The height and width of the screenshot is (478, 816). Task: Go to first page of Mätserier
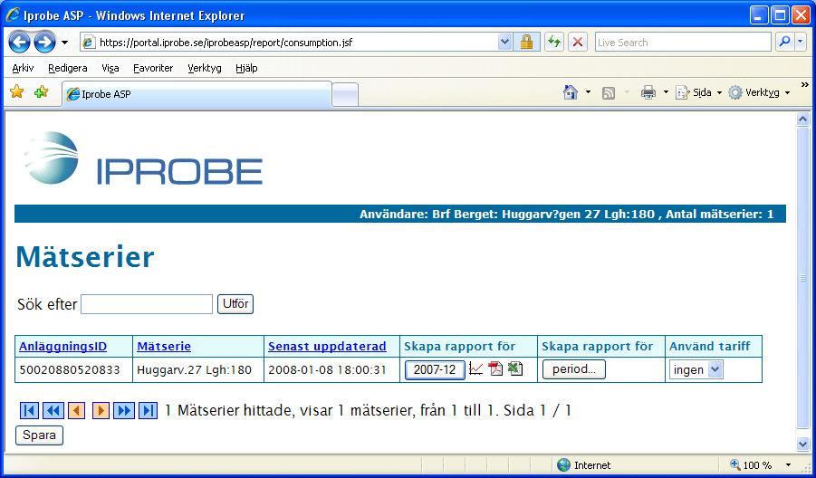(29, 410)
